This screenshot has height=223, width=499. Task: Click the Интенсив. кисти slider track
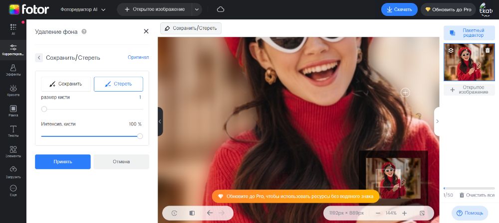coord(90,136)
